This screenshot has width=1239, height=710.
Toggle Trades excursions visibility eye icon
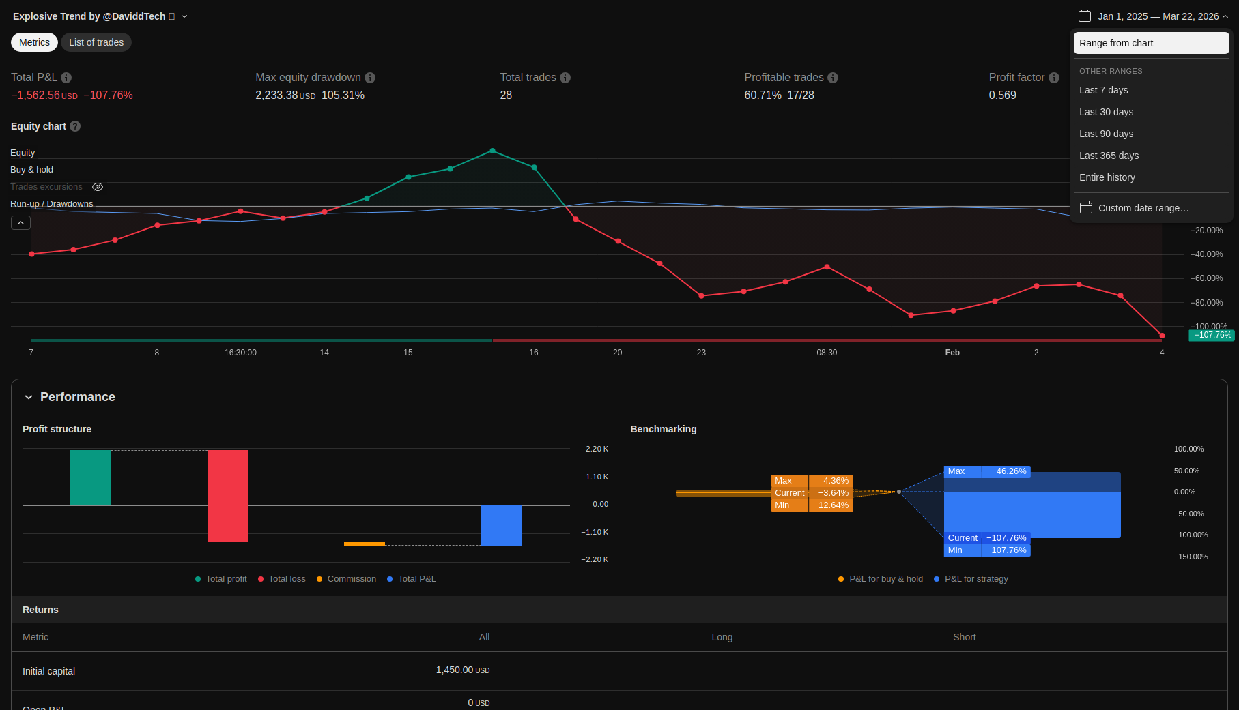coord(98,187)
